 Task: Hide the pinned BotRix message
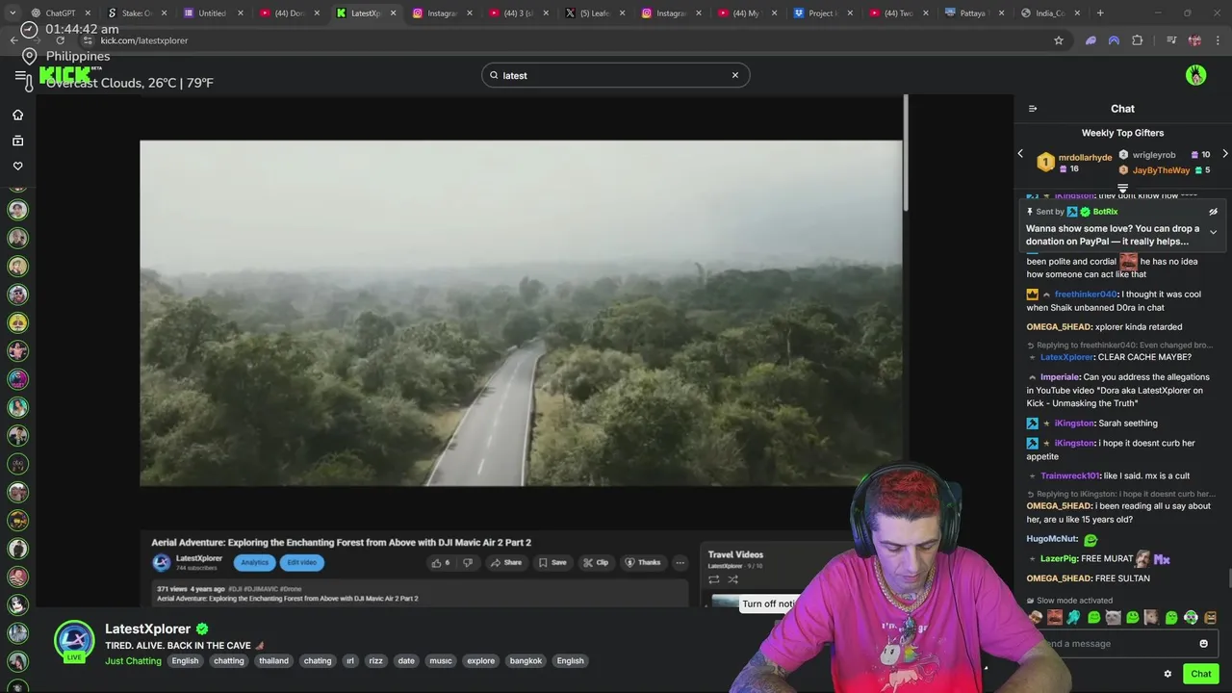[x=1213, y=212]
